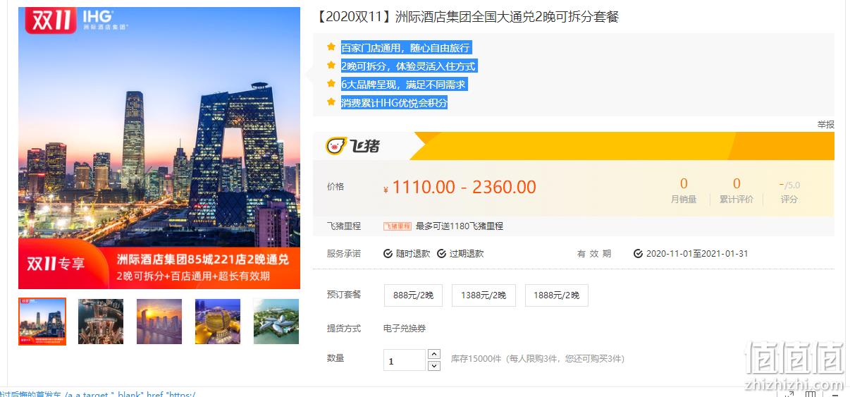Click the 随时退款 checkmark icon

(388, 254)
